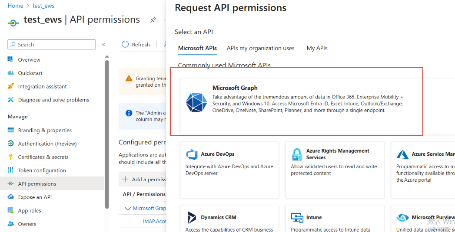Image resolution: width=455 pixels, height=232 pixels.
Task: Click Add a permission
Action: click(x=144, y=179)
